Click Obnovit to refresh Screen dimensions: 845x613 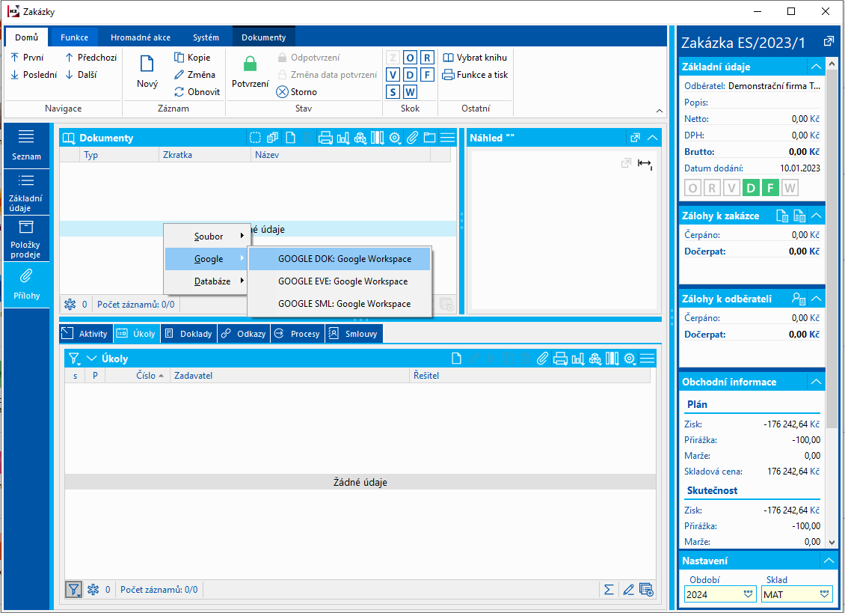pyautogui.click(x=197, y=92)
